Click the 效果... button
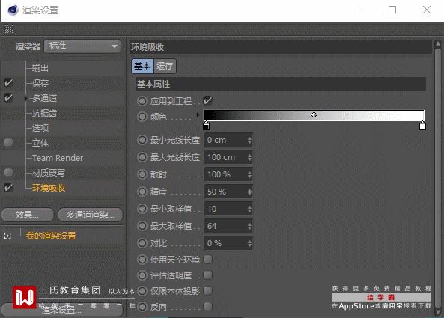Viewport: 444px width, 318px height. tap(28, 215)
